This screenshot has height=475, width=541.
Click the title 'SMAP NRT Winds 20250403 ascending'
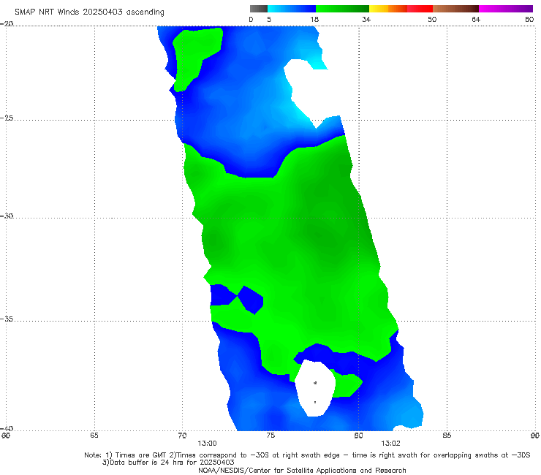coord(89,12)
